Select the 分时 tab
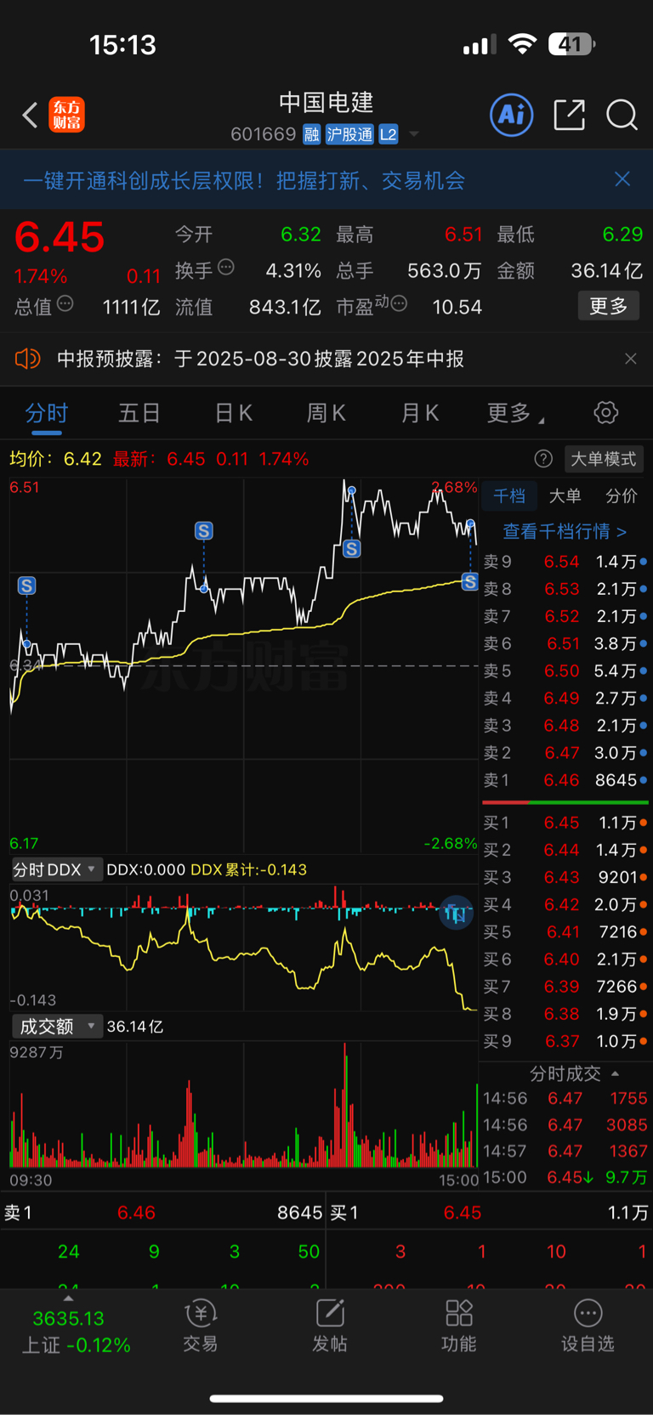 (x=46, y=413)
